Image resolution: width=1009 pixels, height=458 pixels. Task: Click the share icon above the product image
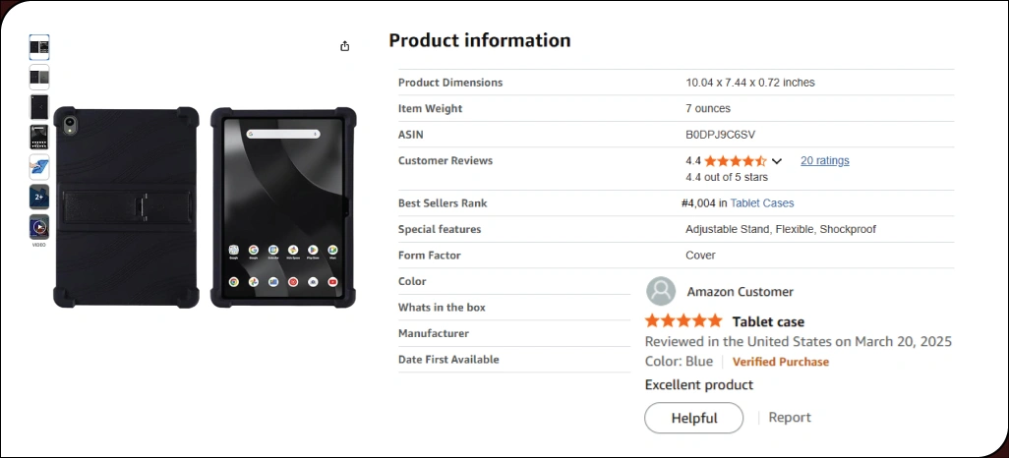tap(345, 45)
